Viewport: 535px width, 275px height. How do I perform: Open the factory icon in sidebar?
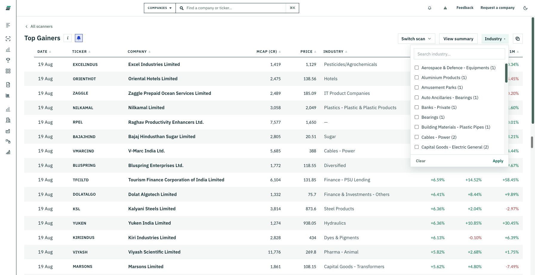click(x=8, y=131)
